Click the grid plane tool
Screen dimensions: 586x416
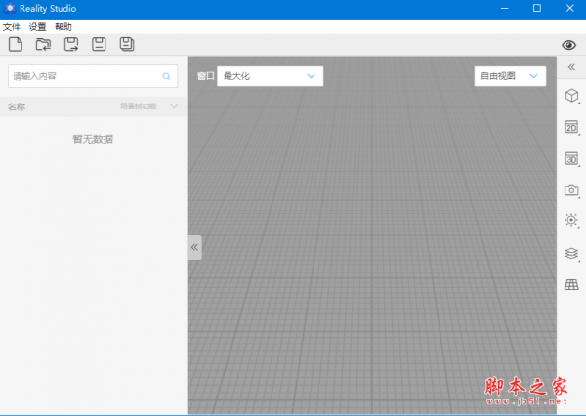coord(571,284)
